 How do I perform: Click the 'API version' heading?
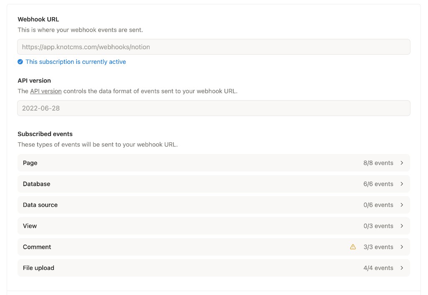(34, 81)
